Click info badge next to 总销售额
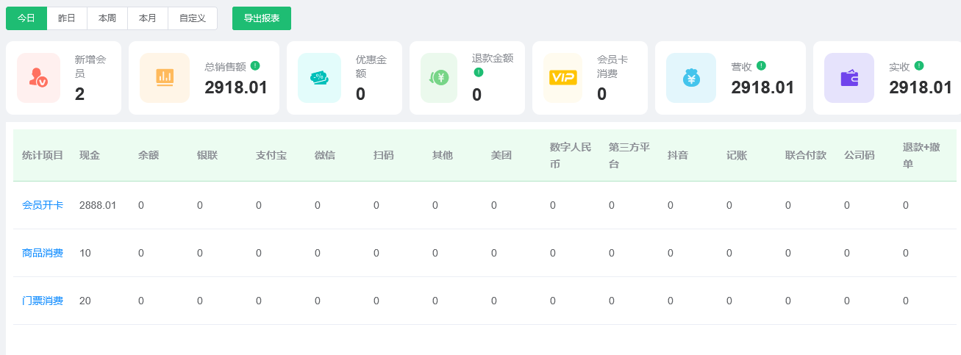This screenshot has width=961, height=355. tap(255, 65)
